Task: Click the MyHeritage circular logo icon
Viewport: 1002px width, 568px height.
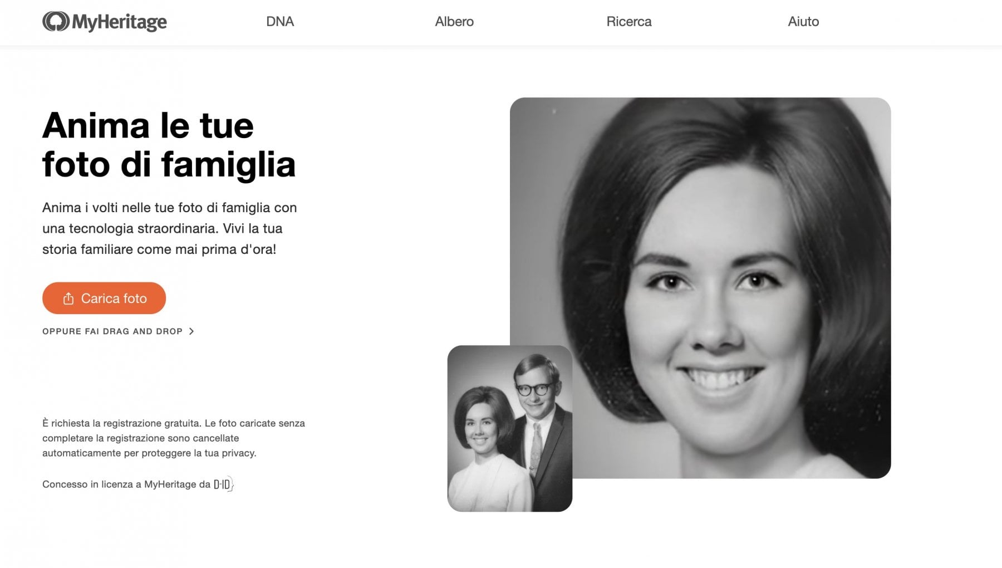Action: pyautogui.click(x=56, y=22)
